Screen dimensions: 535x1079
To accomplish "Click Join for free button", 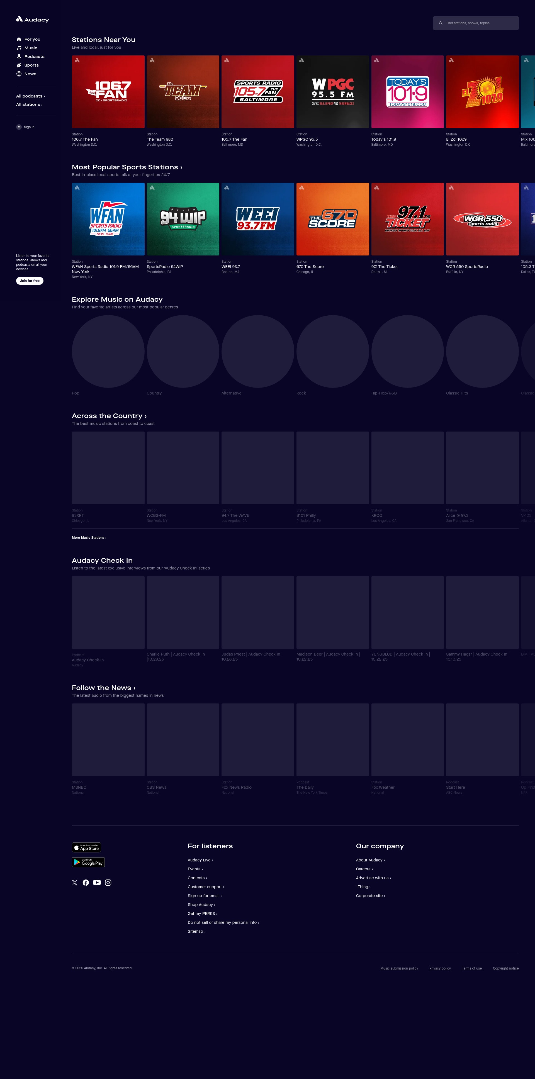I will (x=30, y=281).
